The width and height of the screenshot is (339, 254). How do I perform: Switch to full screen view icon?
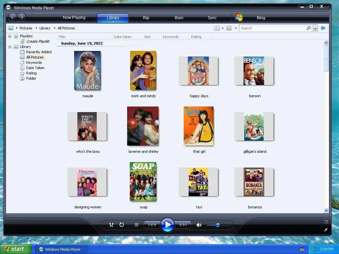pos(326,222)
